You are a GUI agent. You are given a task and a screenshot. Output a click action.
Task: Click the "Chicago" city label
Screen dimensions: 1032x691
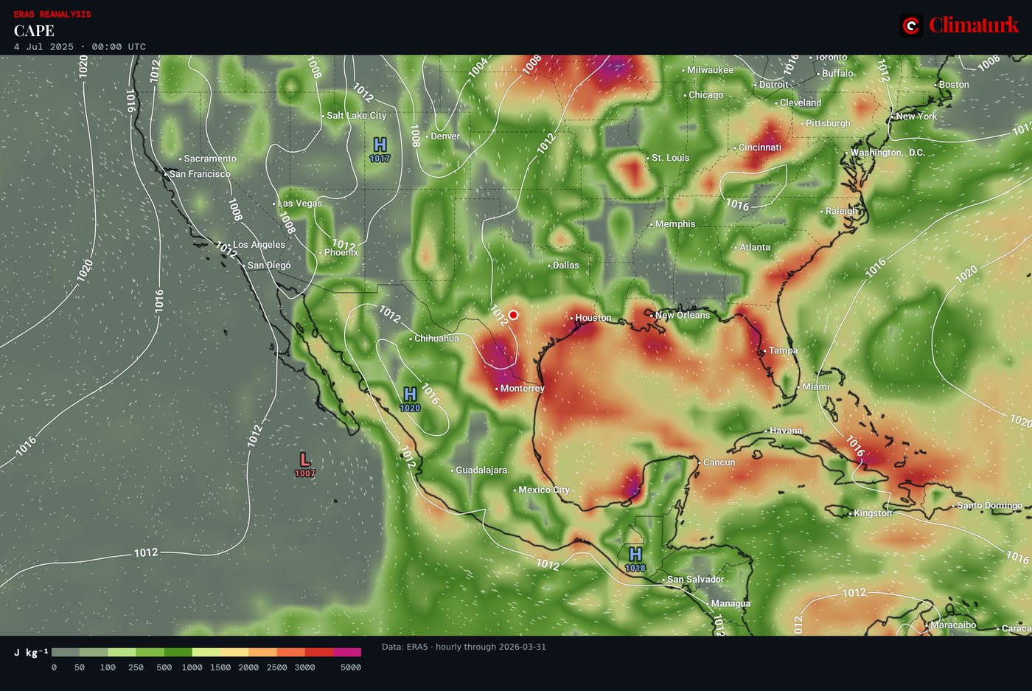[706, 95]
